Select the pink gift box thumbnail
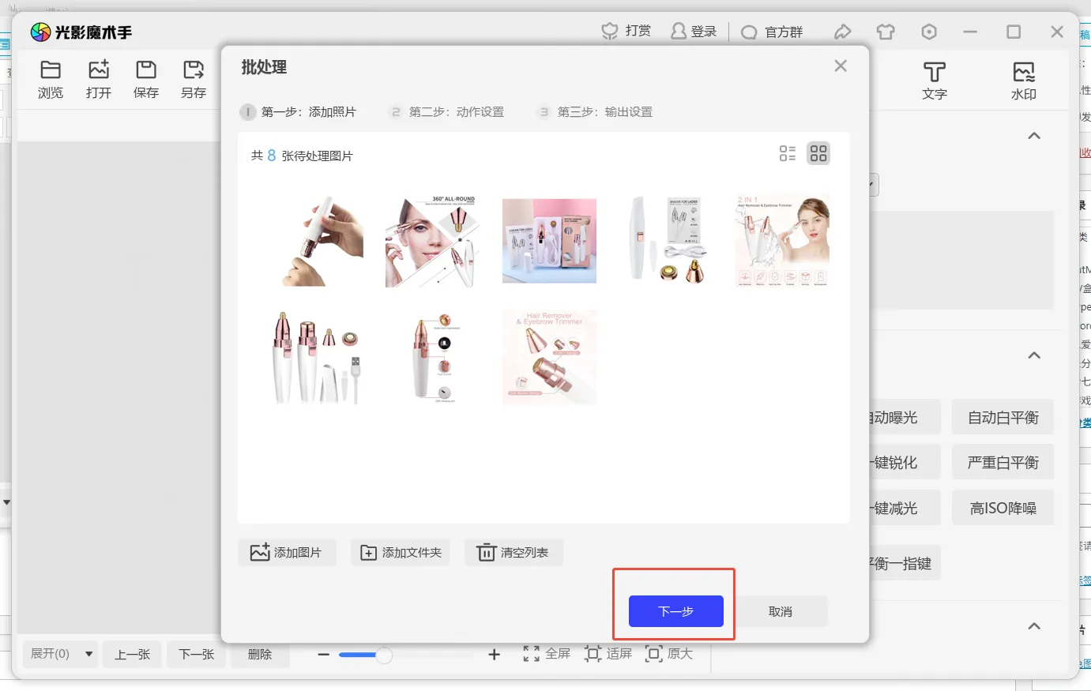The image size is (1091, 691). [549, 241]
